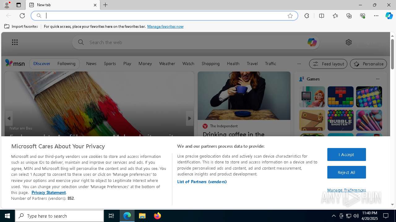The image size is (396, 222).
Task: Open the browser profile icon
Action: coord(7,5)
